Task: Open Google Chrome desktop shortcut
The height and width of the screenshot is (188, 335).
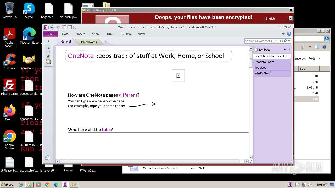Action: (x=9, y=140)
